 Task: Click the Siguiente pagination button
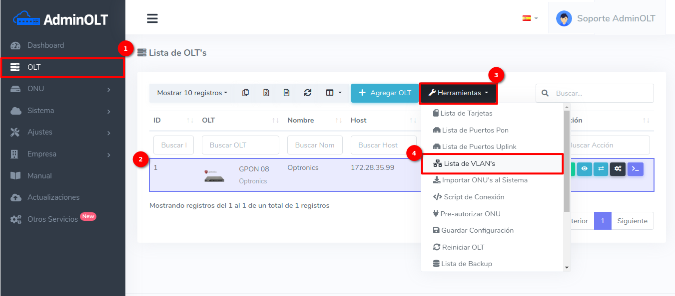[x=632, y=221]
